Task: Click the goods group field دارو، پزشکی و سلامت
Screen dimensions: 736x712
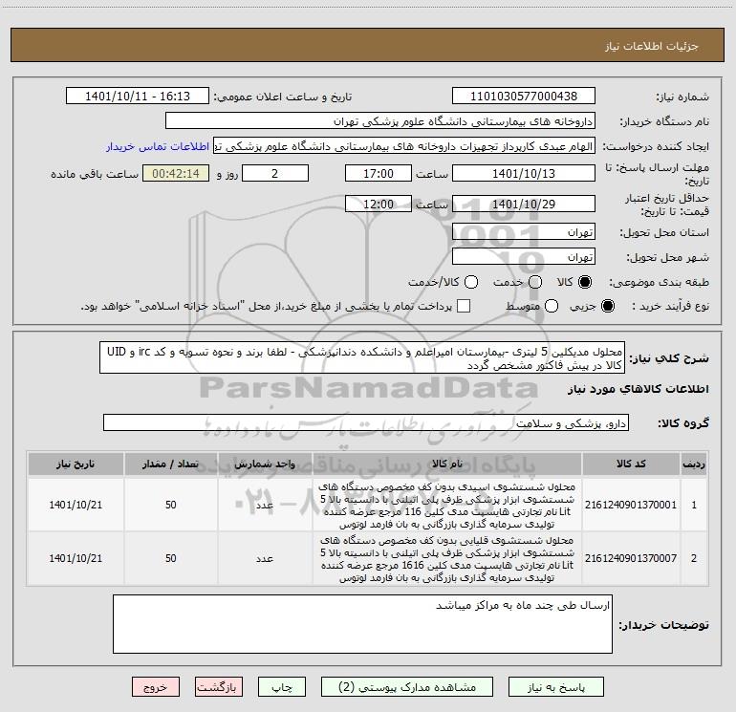Action: click(x=366, y=422)
